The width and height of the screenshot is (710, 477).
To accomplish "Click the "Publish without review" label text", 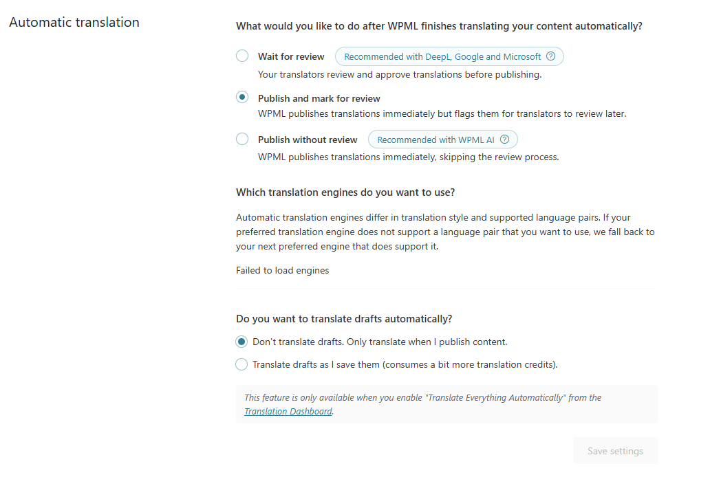I will (308, 140).
